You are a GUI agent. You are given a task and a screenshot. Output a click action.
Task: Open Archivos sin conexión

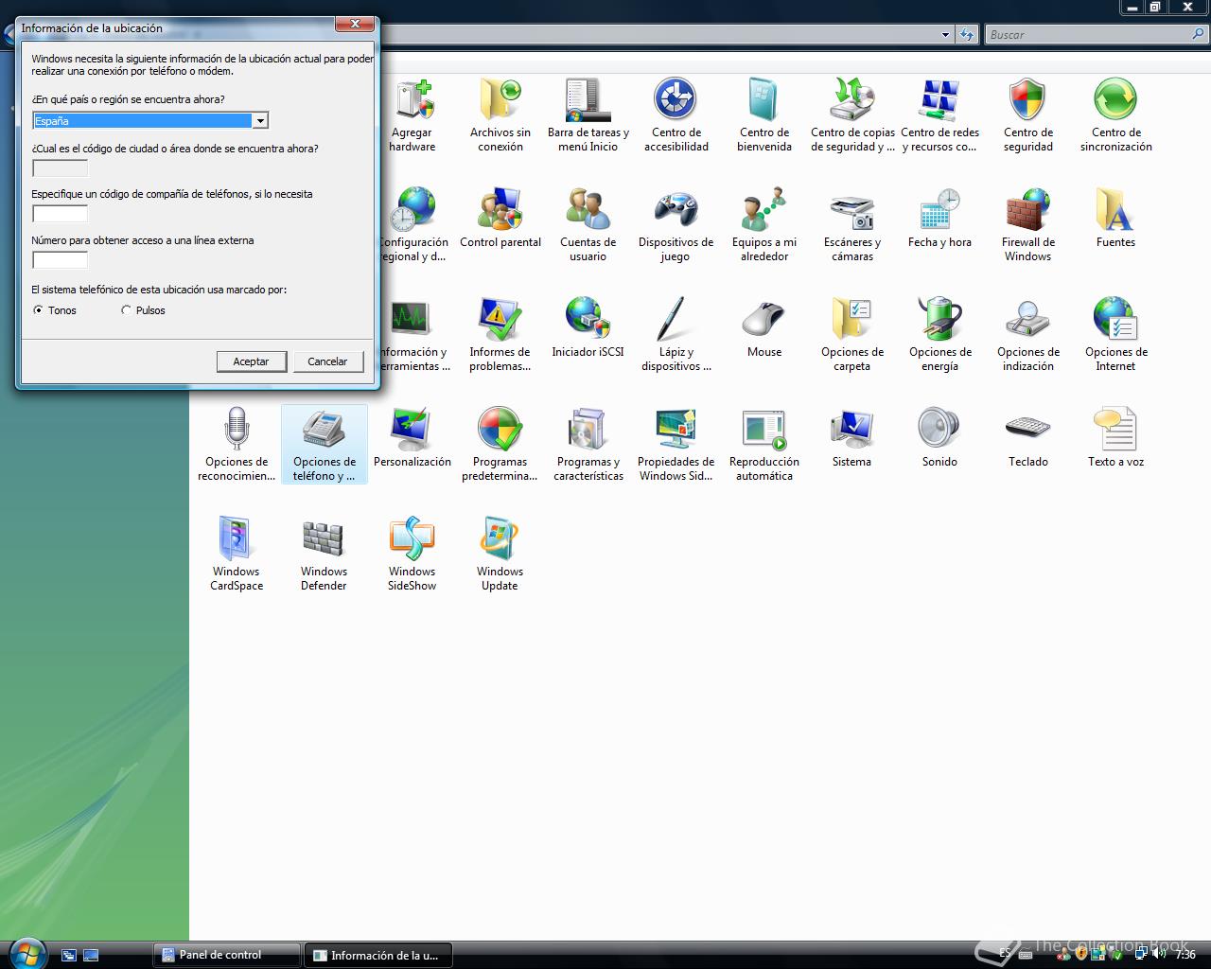point(500,115)
